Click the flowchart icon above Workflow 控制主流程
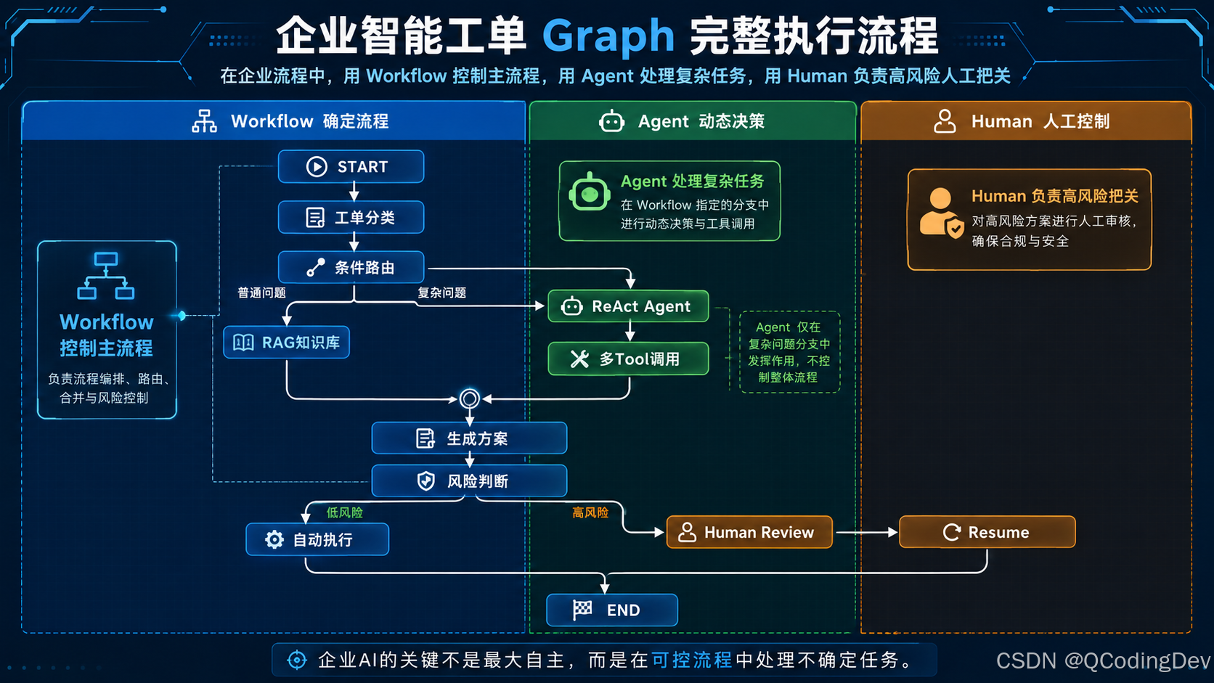This screenshot has height=683, width=1214. point(106,276)
